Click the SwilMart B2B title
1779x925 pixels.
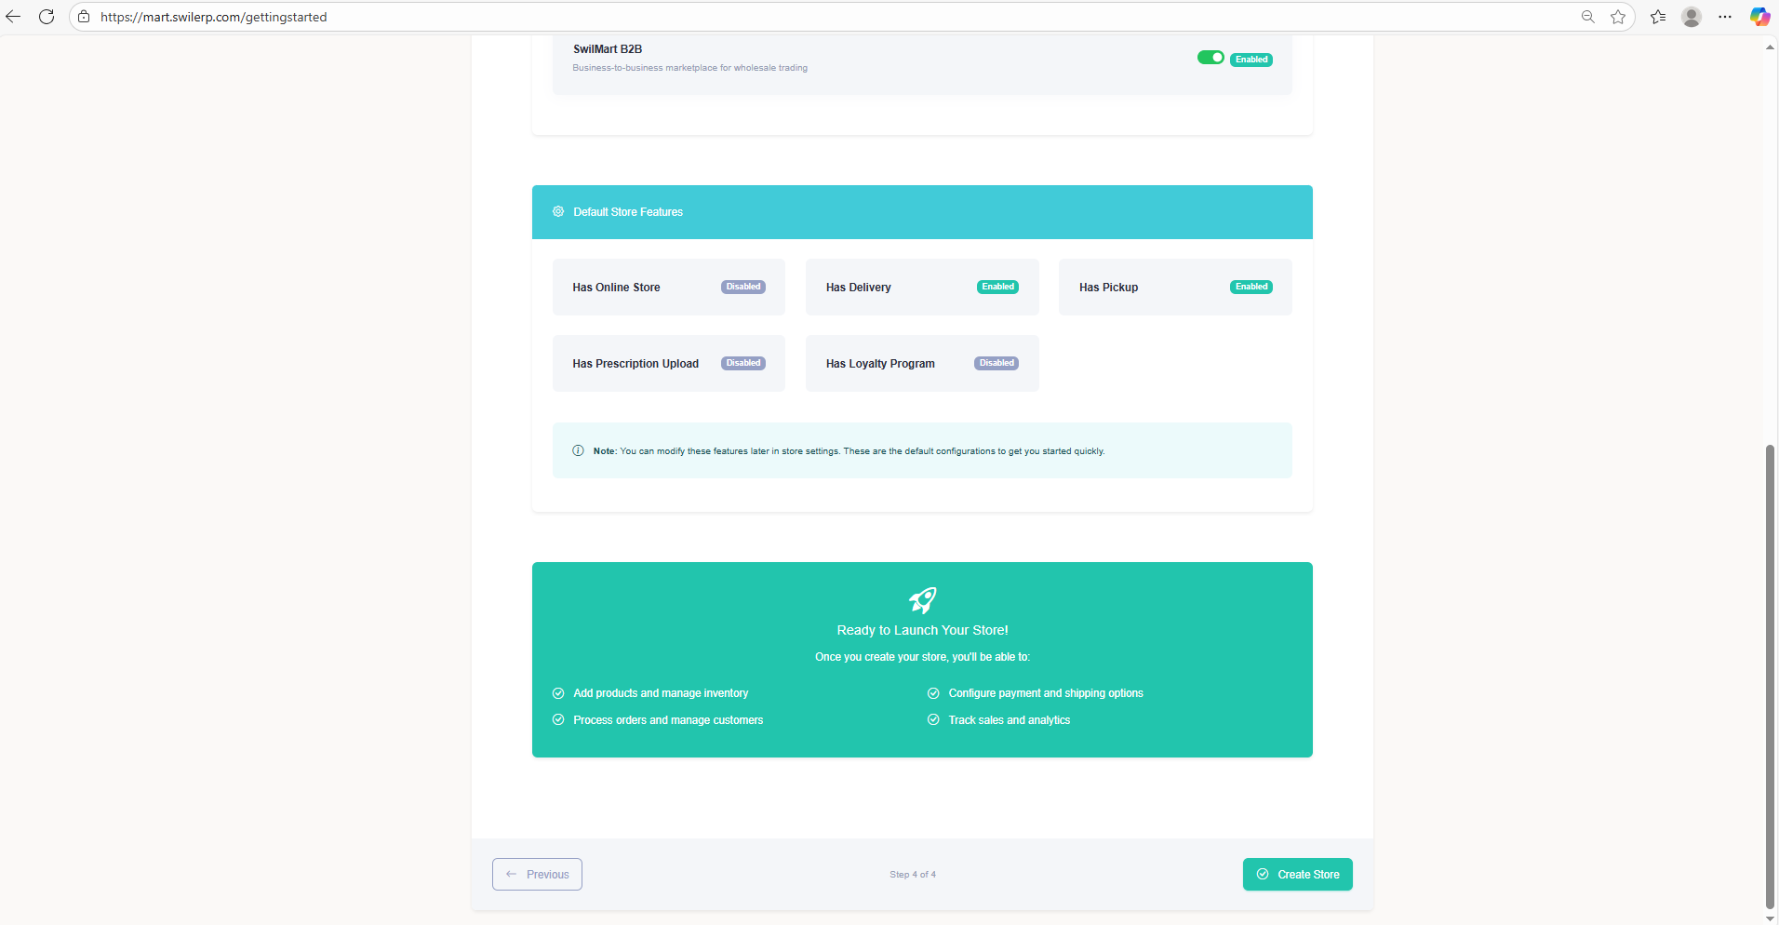(608, 49)
